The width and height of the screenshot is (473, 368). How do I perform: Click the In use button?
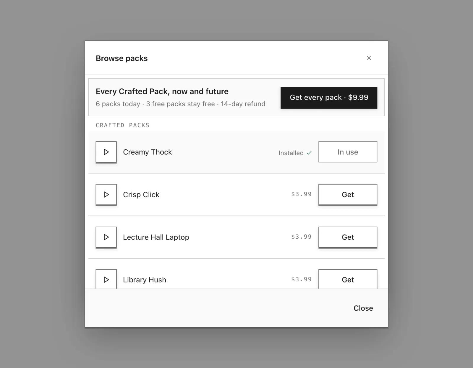pyautogui.click(x=348, y=152)
